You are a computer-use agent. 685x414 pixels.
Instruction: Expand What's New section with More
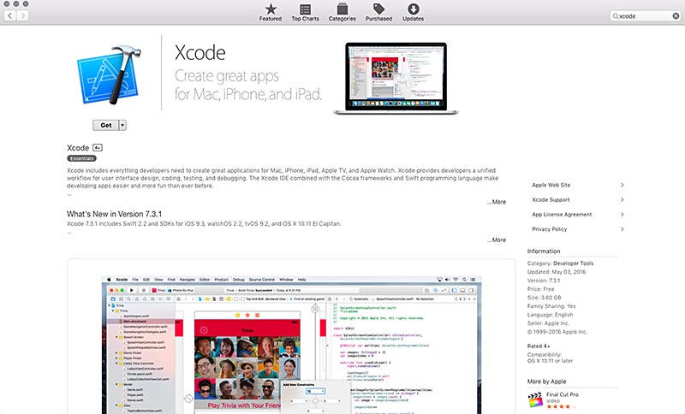pyautogui.click(x=496, y=240)
